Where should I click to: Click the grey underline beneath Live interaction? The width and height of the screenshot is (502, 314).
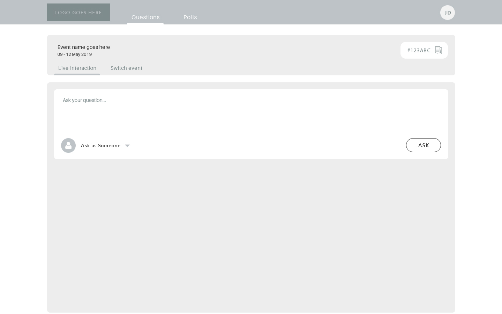77,74
